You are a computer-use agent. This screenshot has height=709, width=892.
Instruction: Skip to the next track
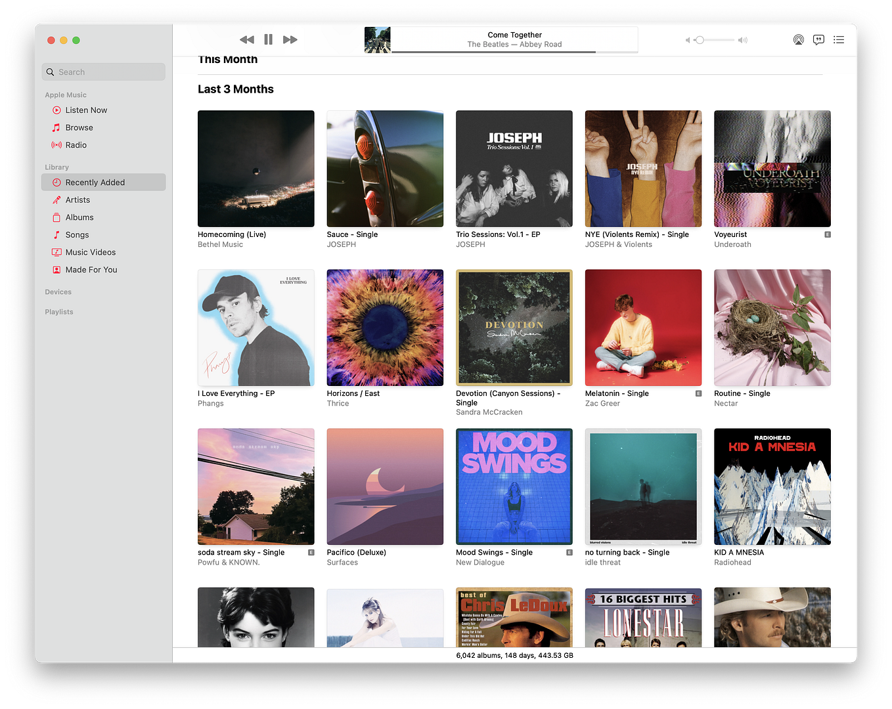point(290,39)
